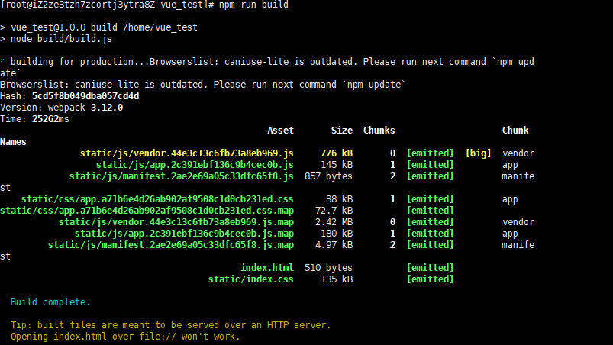Select the 2.42 MB size value
The width and height of the screenshot is (613, 345).
[x=334, y=222]
